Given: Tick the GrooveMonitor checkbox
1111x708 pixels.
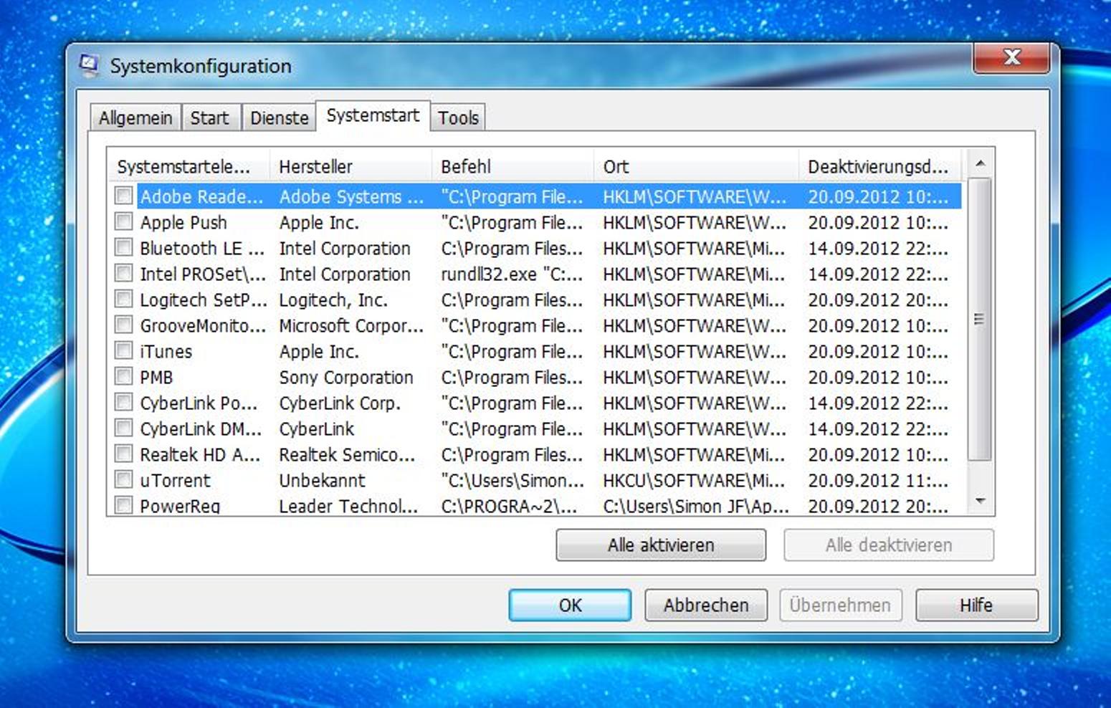Looking at the screenshot, I should coord(124,325).
